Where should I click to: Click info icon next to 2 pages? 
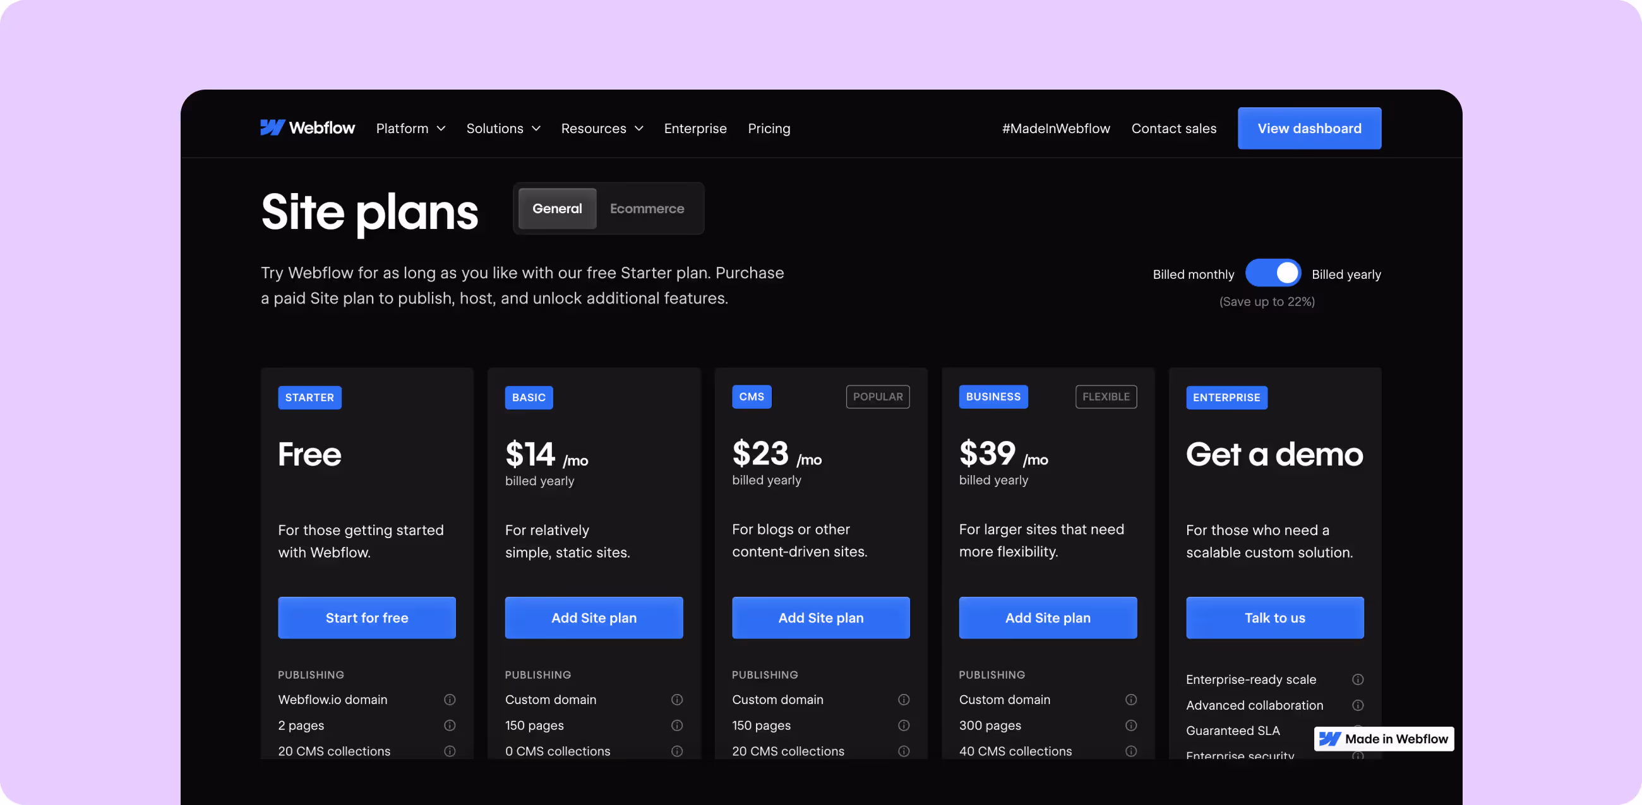[x=450, y=726]
